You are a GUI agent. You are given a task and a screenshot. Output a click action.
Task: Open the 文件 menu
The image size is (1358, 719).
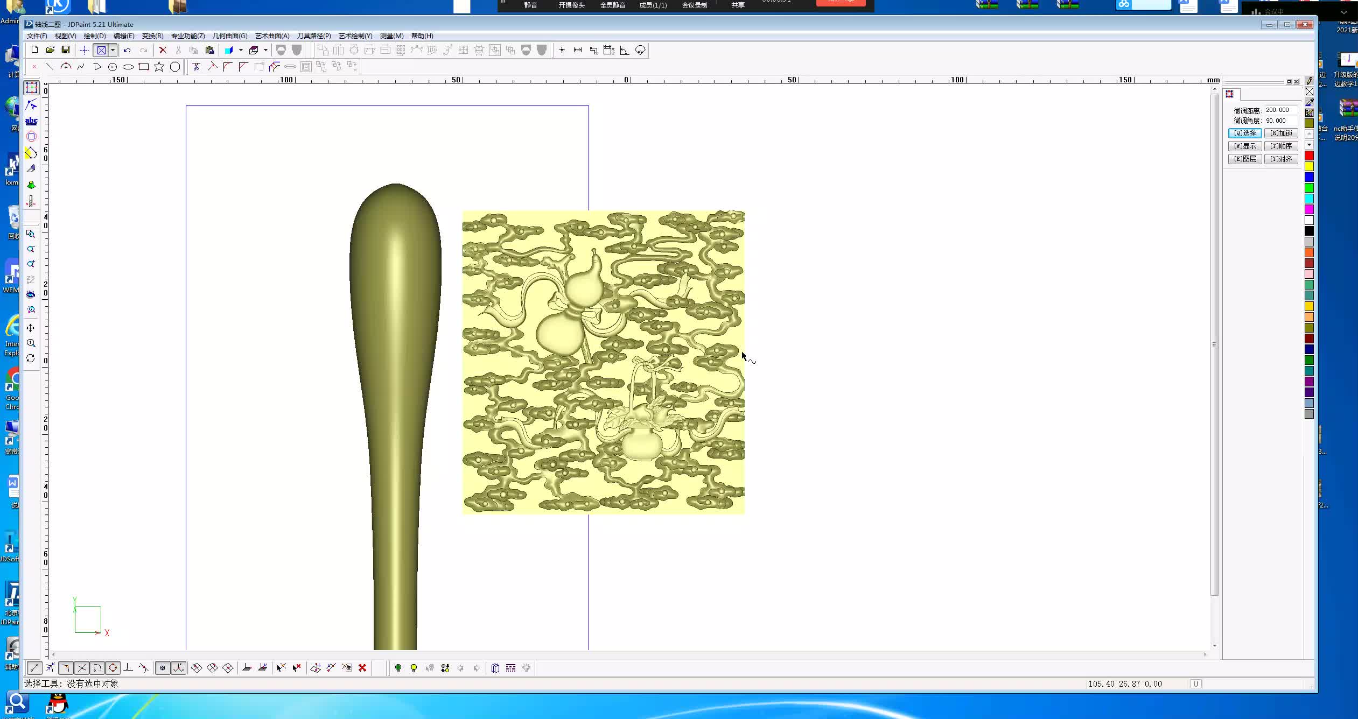pos(37,36)
